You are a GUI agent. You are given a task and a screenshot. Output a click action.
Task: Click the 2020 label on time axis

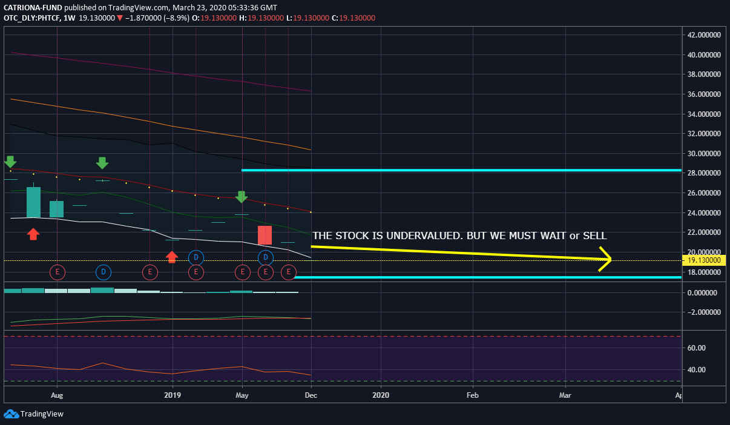381,395
